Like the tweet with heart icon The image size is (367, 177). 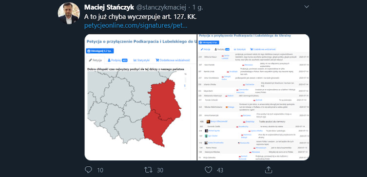pyautogui.click(x=208, y=170)
